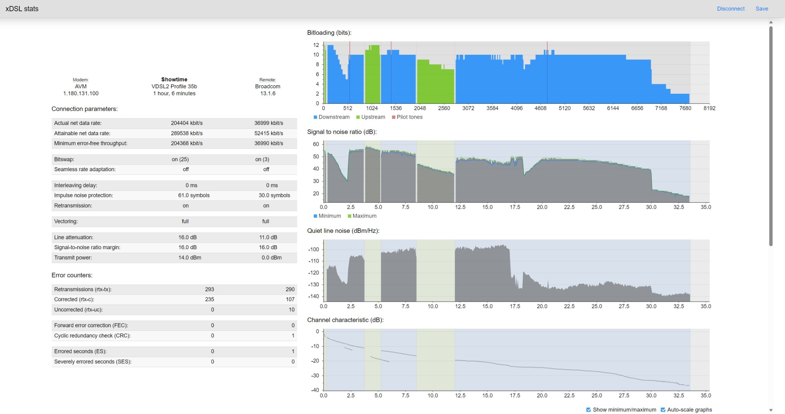Click Corrected (rtx-c) value 107
785x414 pixels.
pyautogui.click(x=290, y=299)
